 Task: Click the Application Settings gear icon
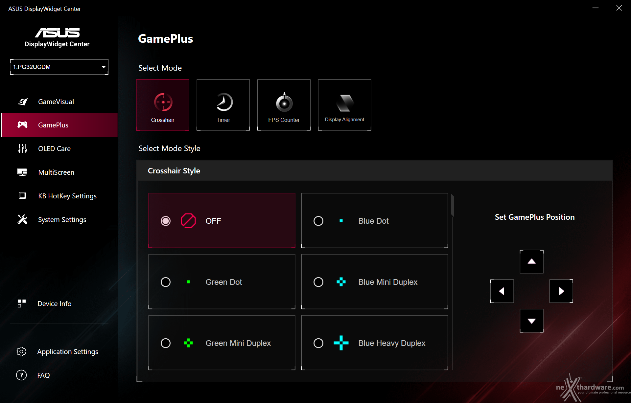21,351
